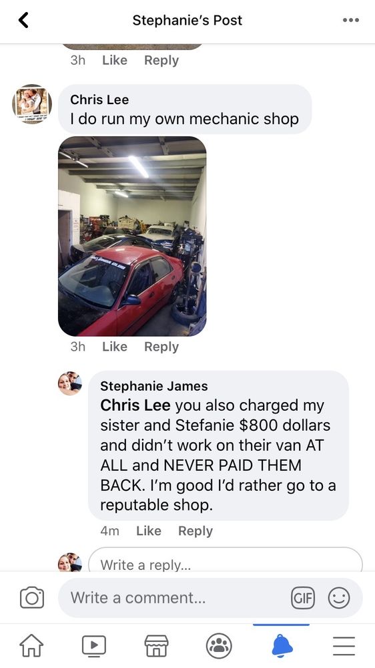Reply to Chris Lee's mechanic shop comment
The height and width of the screenshot is (668, 375).
pos(161,347)
